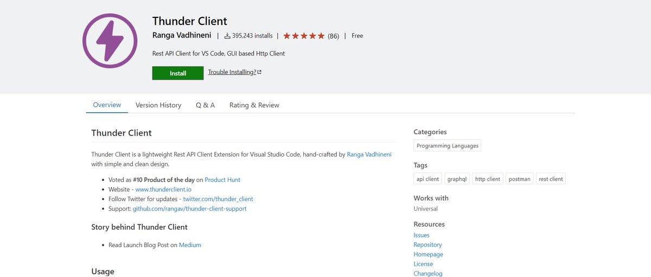The width and height of the screenshot is (651, 277).
Task: Click the green Install button
Action: click(x=178, y=73)
